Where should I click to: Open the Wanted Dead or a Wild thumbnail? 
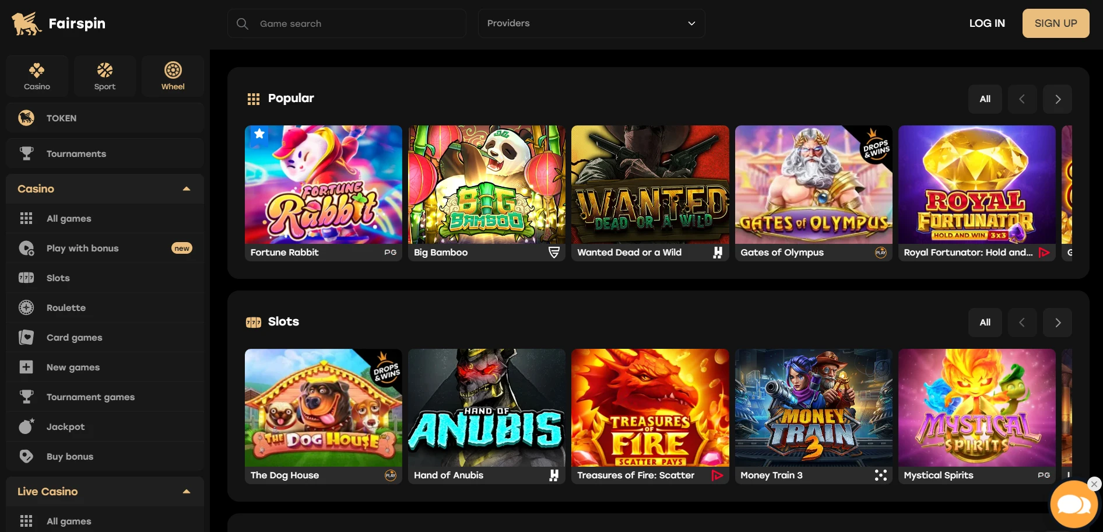pyautogui.click(x=650, y=185)
